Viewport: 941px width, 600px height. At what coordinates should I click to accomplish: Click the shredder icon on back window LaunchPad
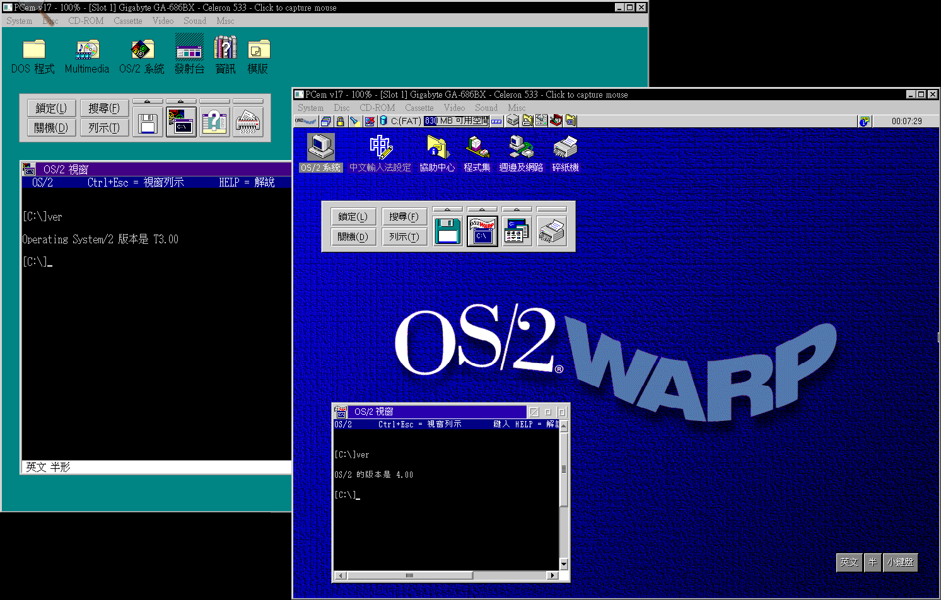point(248,122)
